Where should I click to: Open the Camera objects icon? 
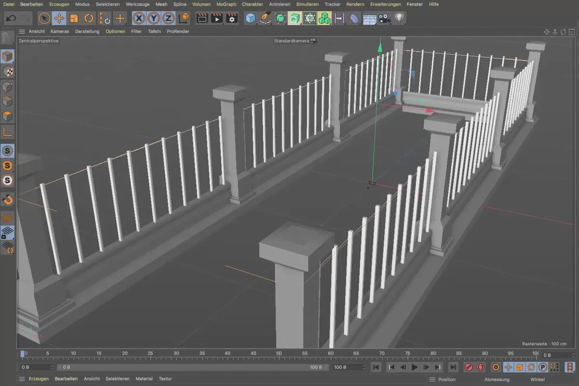coord(384,18)
